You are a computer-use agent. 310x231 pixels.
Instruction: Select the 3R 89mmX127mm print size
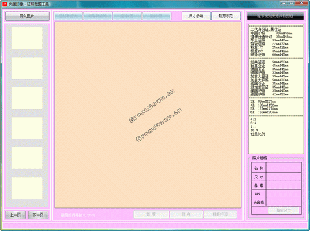(x=263, y=102)
